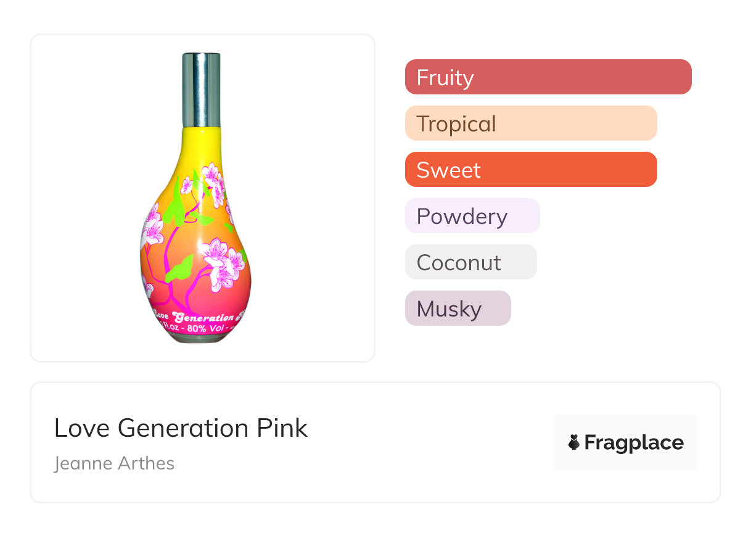751x533 pixels.
Task: Select the Fruity accord bar
Action: pos(548,77)
